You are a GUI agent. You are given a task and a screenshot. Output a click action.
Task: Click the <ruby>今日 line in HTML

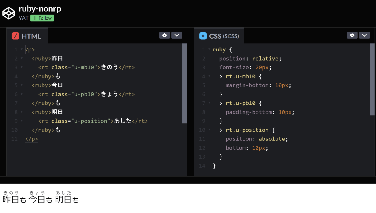coord(47,85)
